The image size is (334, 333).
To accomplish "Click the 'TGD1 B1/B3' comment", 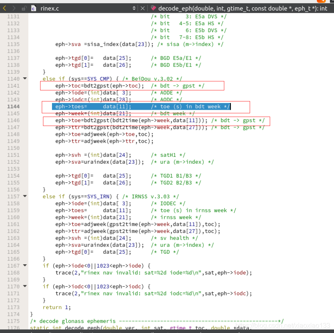I will tap(176, 176).
